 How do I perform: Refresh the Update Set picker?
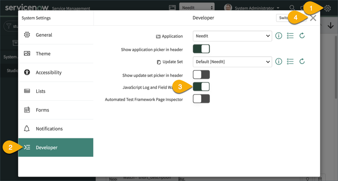pos(302,61)
